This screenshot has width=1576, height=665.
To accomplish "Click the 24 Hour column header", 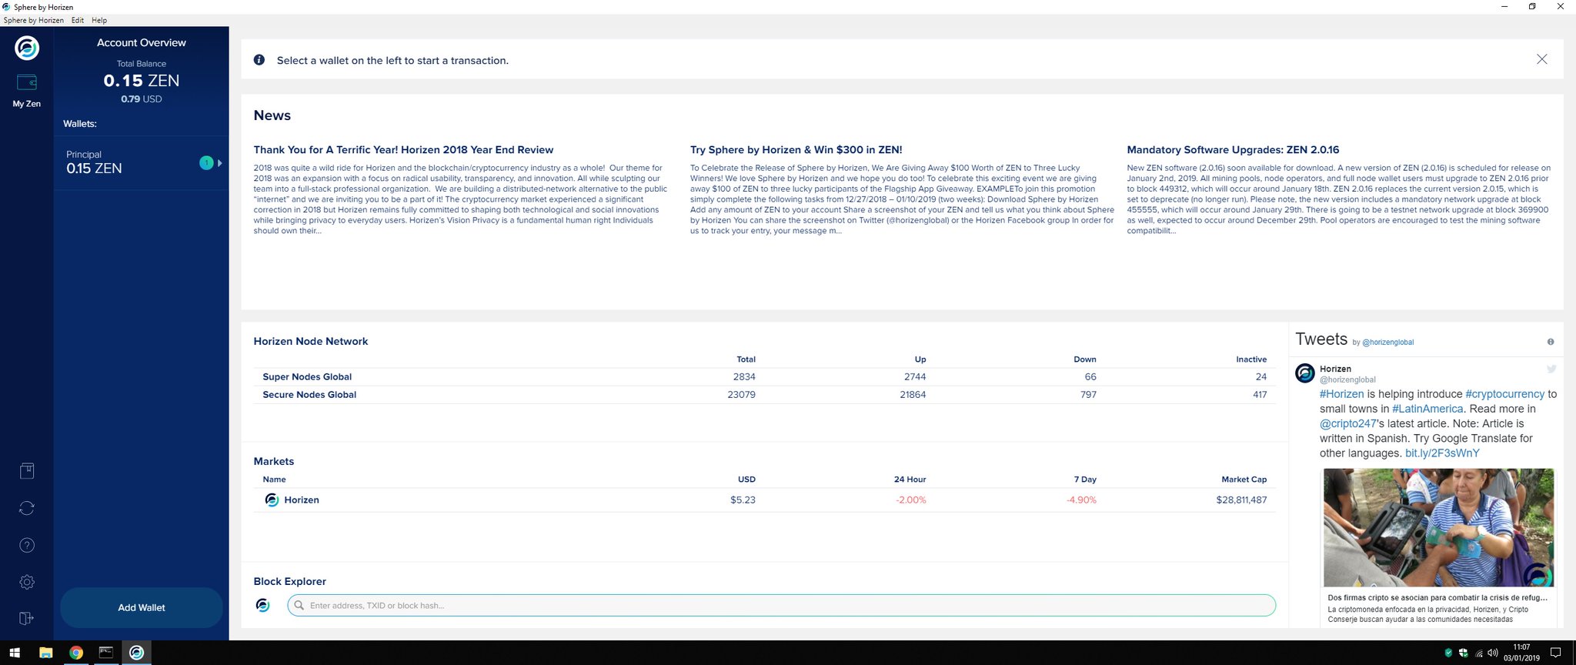I will tap(910, 480).
